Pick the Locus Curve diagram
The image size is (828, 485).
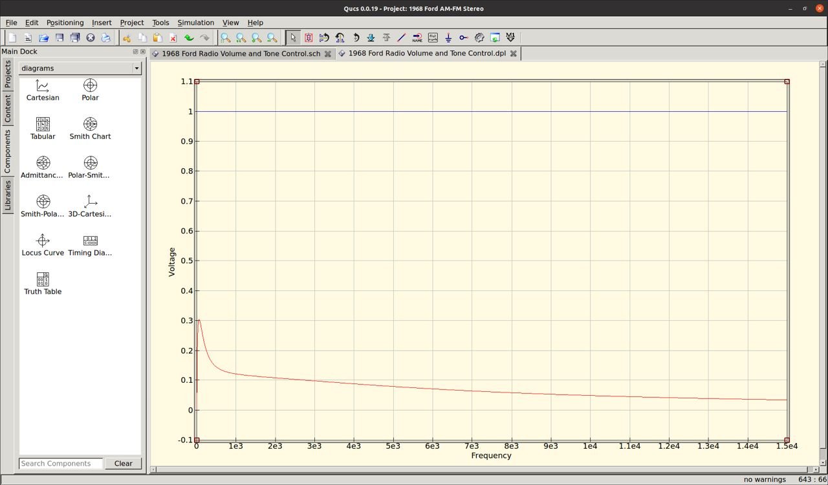[43, 245]
